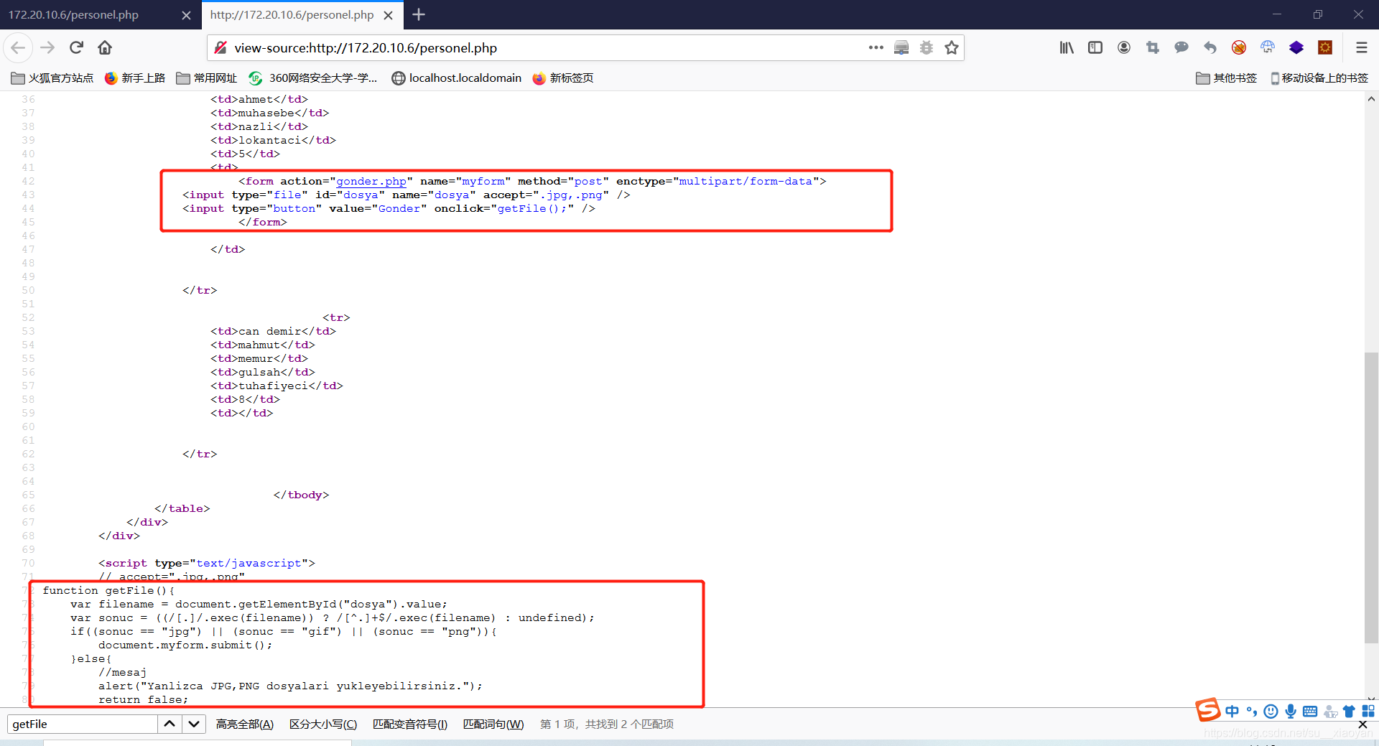Click the Sogou punctuation mode icon
1379x746 pixels.
point(1252,711)
